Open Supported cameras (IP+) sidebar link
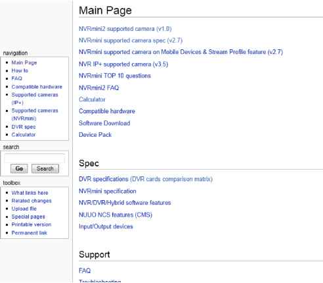Screen dimensions: 323x283 point(35,99)
